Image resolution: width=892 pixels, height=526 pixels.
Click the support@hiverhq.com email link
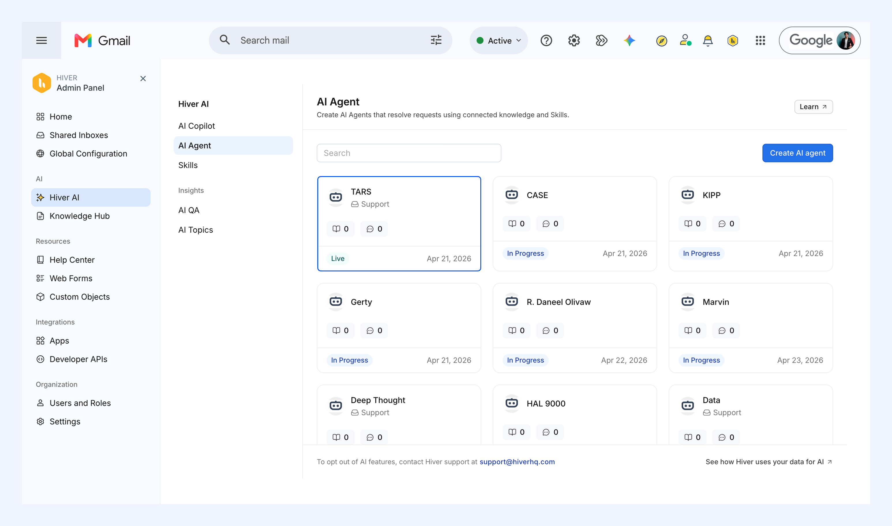[517, 462]
